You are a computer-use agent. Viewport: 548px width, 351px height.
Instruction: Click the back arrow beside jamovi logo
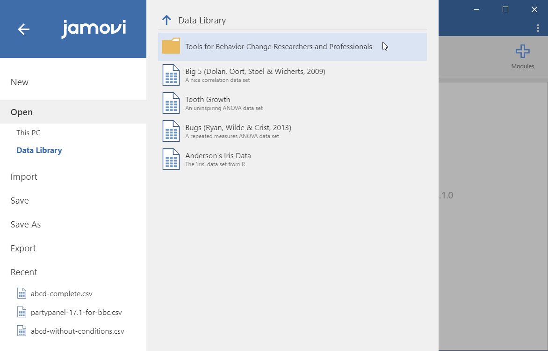coord(23,29)
